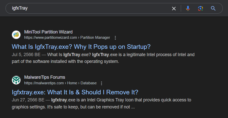Click the Jun 27, 2566 BE date
Image resolution: width=228 pixels, height=118 pixels.
[x=28, y=100]
